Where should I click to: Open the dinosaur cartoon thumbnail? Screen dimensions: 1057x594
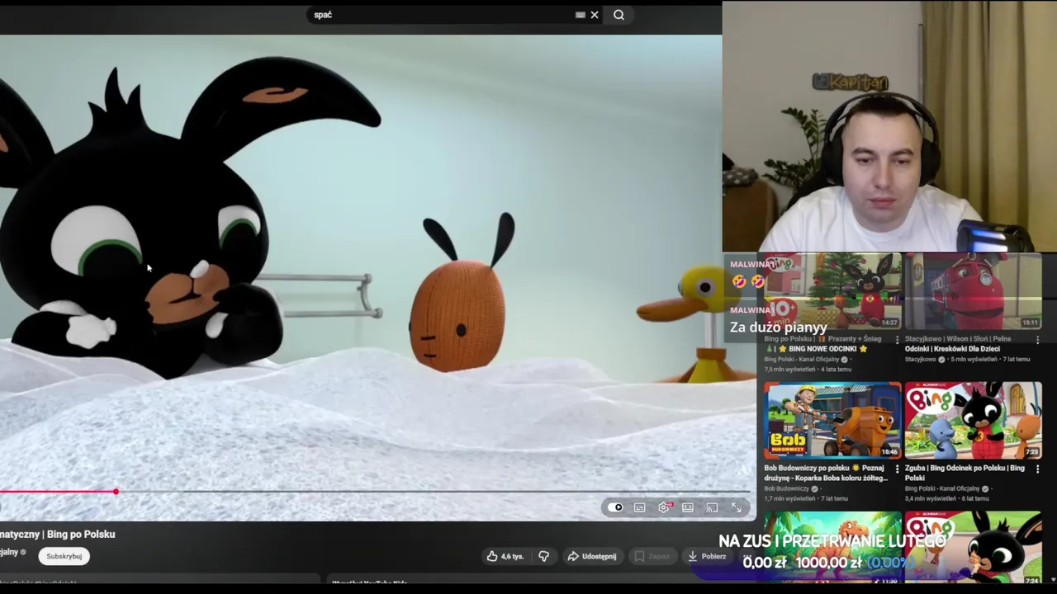point(832,549)
